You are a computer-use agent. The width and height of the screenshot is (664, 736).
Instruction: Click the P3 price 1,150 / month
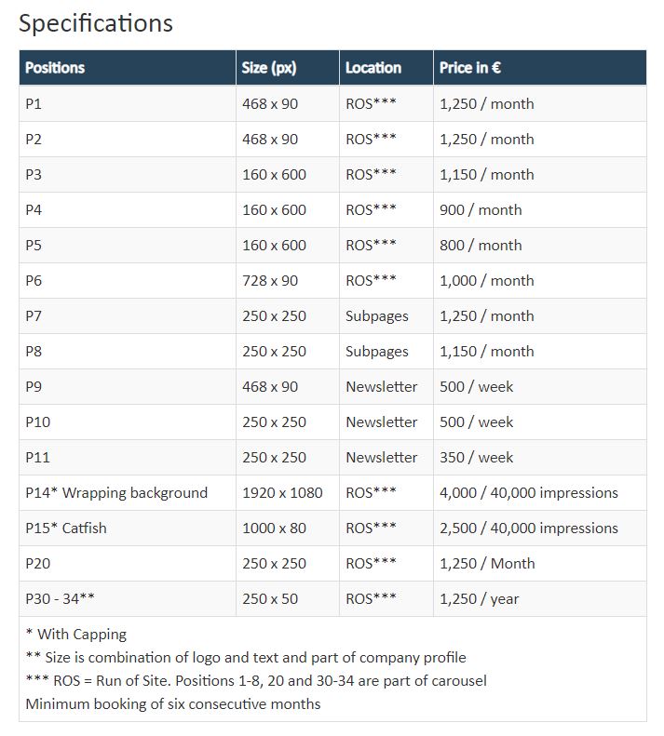coord(486,175)
